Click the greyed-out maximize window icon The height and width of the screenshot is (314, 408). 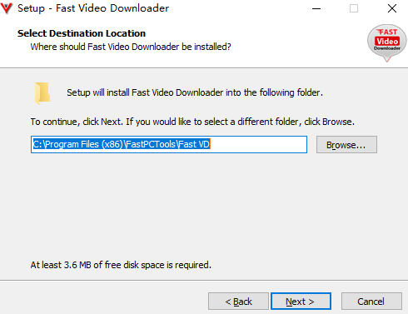point(354,8)
